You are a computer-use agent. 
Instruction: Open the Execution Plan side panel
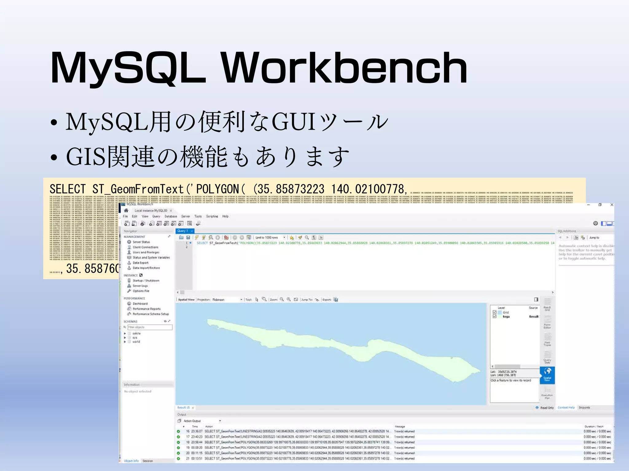point(547,393)
